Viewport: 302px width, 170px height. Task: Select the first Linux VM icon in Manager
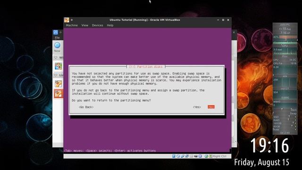58,84
